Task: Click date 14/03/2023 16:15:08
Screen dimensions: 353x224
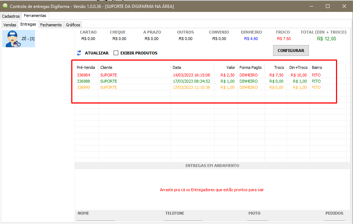Action: [x=191, y=75]
